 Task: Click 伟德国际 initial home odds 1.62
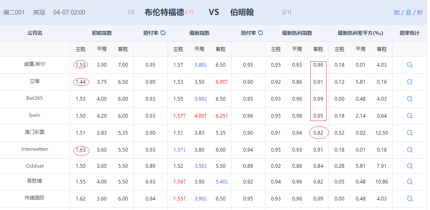81,198
